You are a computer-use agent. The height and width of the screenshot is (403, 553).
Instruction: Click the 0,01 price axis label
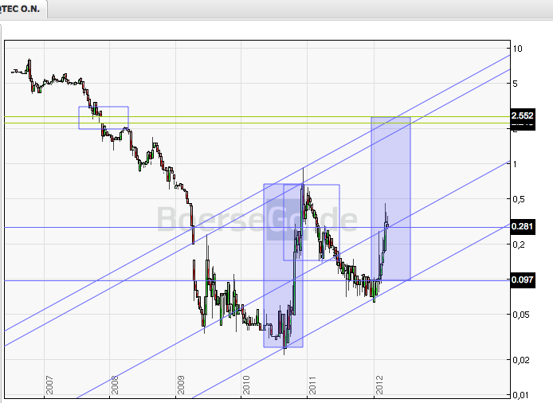(521, 395)
